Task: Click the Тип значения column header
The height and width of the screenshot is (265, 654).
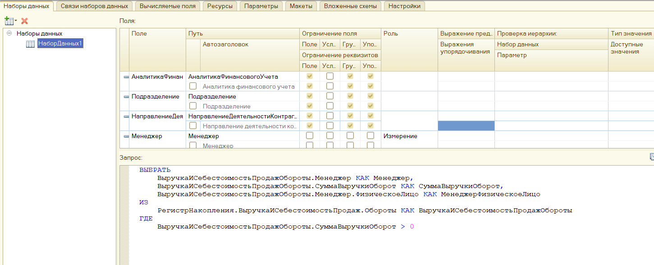Action: tap(631, 33)
